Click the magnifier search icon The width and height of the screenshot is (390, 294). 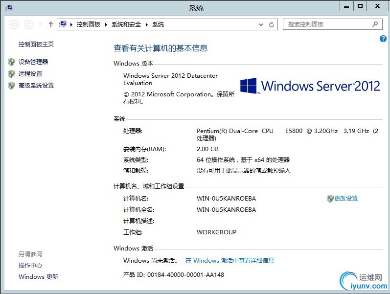coord(375,24)
